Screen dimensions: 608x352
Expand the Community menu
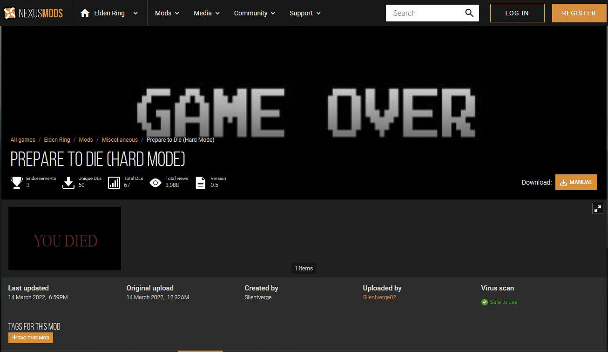tap(254, 13)
